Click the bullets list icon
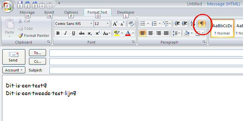Screen dimensions: 243x121 [x=143, y=24]
